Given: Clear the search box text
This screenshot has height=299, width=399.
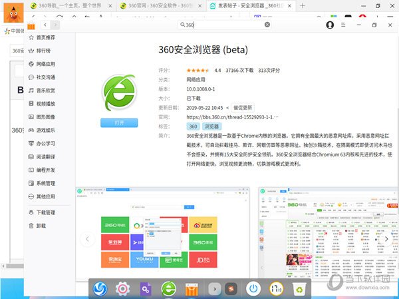Looking at the screenshot, I should point(267,25).
